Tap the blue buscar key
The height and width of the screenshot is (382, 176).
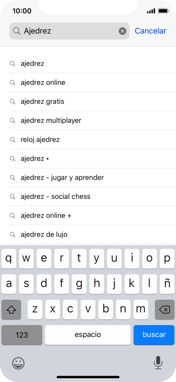pos(154,335)
